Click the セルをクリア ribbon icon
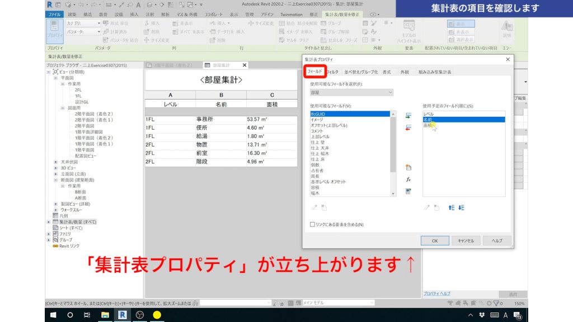Screen dimensions: 573x322 click(x=294, y=39)
